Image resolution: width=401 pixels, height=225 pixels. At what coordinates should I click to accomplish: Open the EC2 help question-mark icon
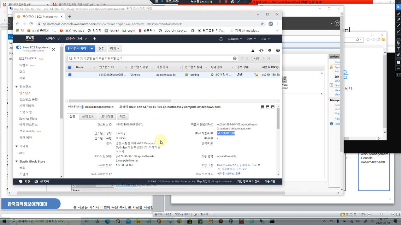click(278, 50)
